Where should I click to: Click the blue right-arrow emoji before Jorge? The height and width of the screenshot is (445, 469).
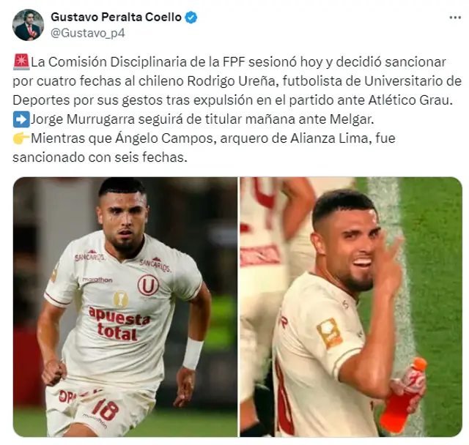tap(21, 119)
